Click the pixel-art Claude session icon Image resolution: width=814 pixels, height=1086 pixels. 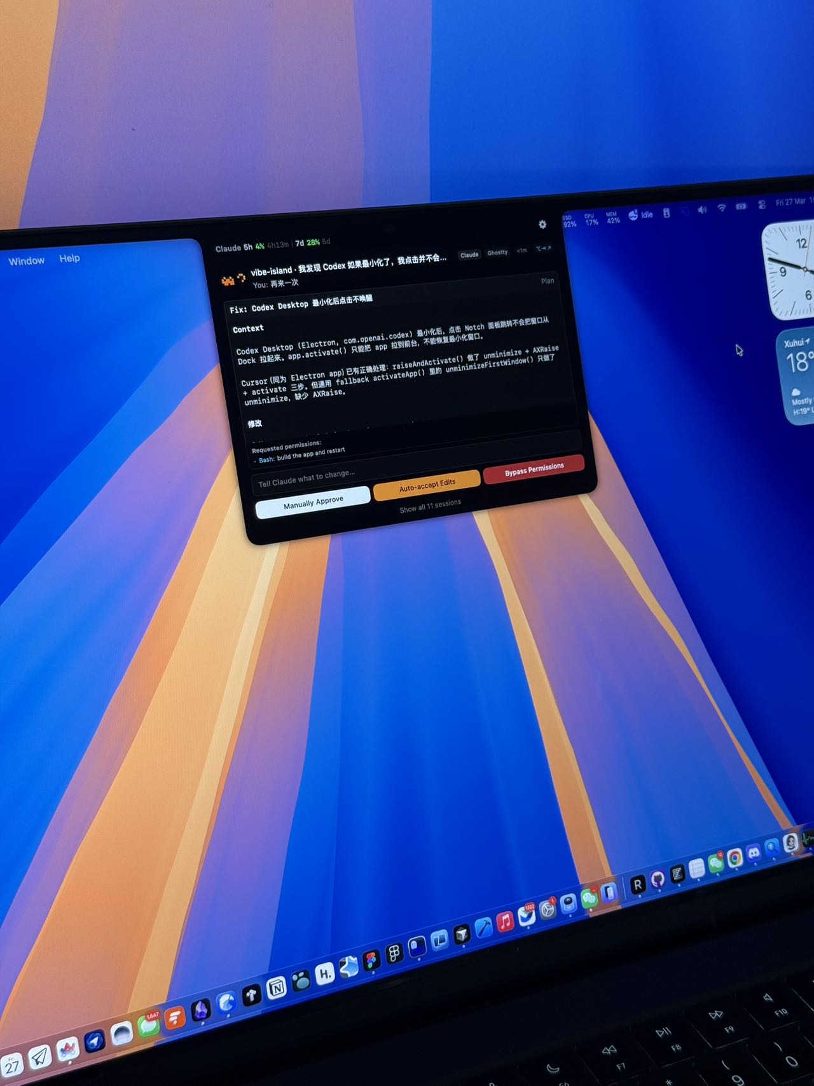(x=228, y=281)
